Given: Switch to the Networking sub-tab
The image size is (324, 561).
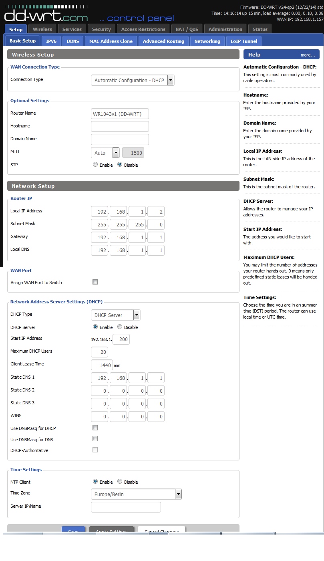Looking at the screenshot, I should pyautogui.click(x=207, y=41).
